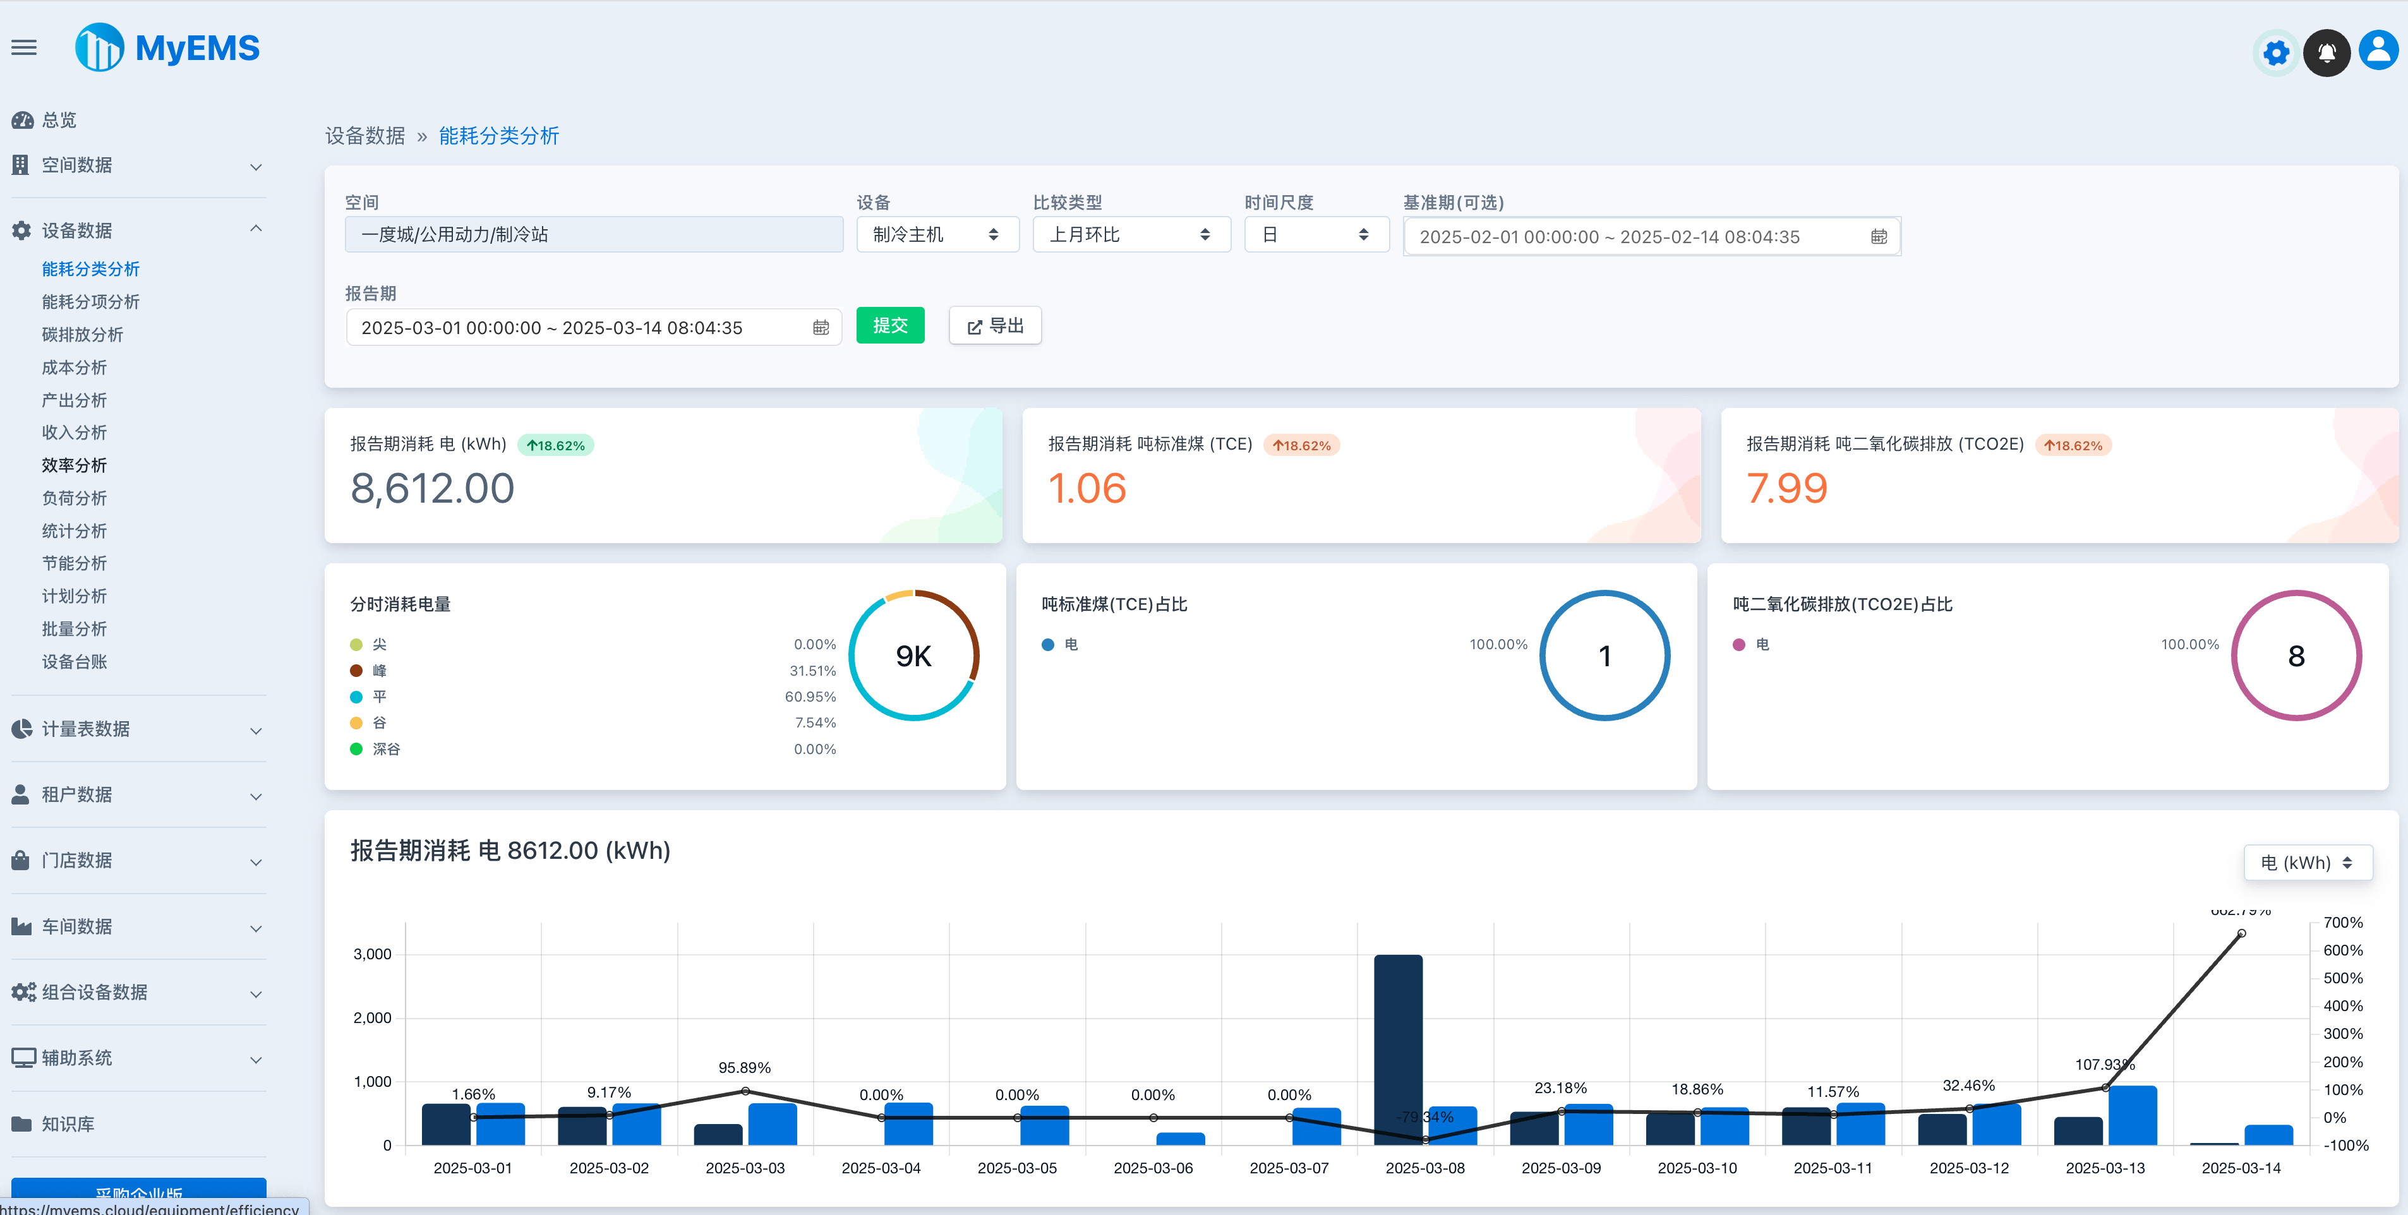Select 效率分析 in the sidebar
Screen dimensions: 2408x1215
click(x=75, y=465)
